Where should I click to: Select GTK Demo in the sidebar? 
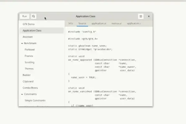(x=42, y=24)
